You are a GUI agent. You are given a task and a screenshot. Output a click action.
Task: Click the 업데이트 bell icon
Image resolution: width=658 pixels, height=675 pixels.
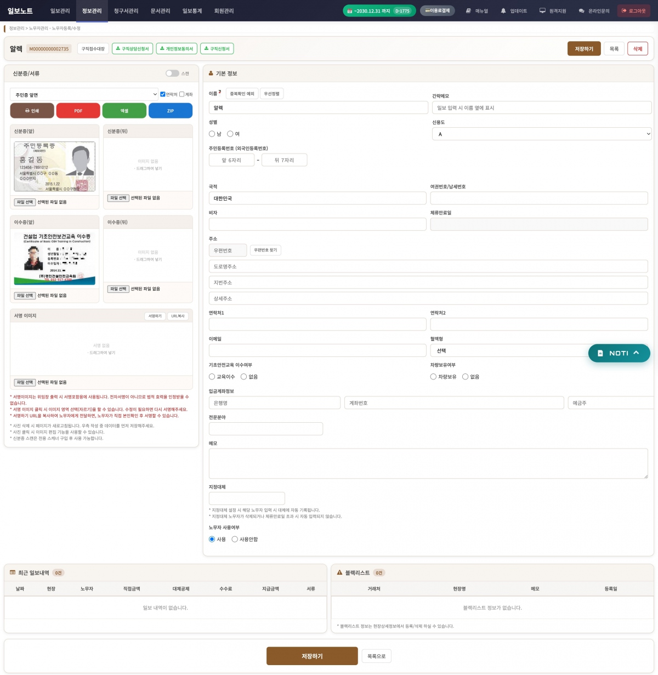click(503, 11)
